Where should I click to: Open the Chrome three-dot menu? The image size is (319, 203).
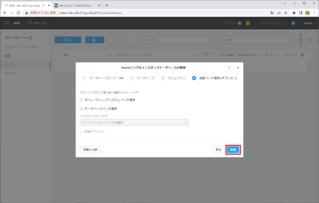tap(314, 13)
